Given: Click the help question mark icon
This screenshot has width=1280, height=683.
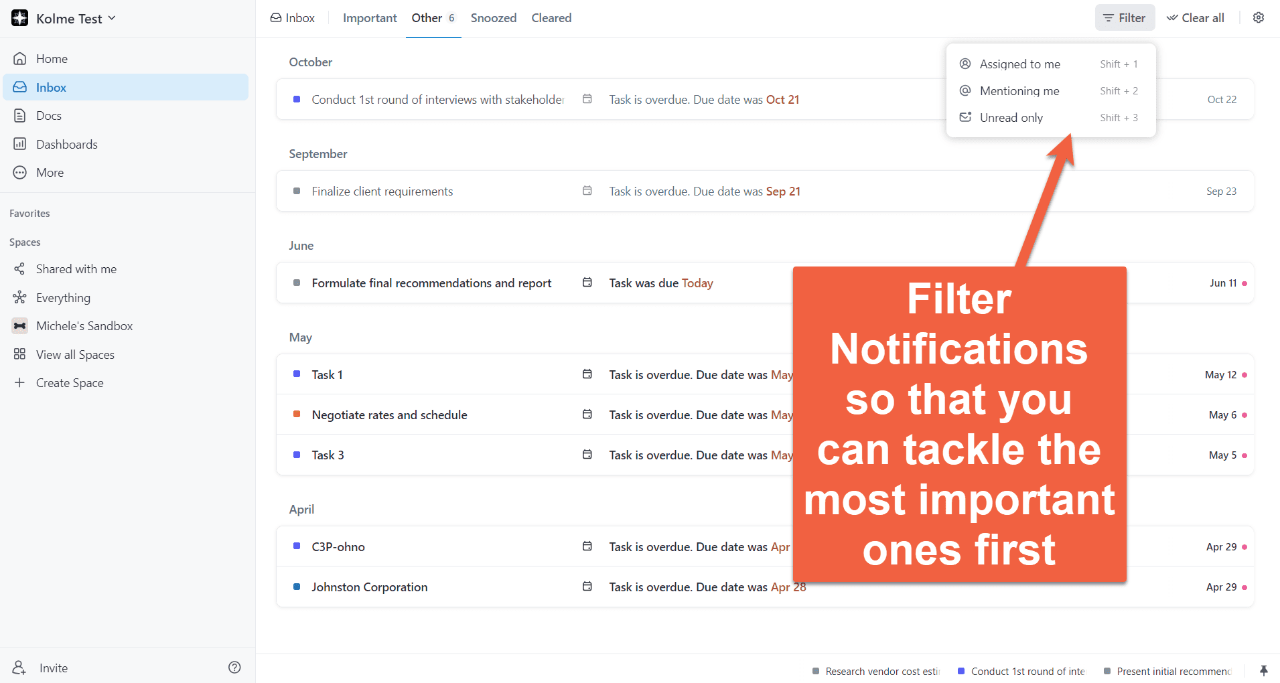Looking at the screenshot, I should pyautogui.click(x=234, y=668).
